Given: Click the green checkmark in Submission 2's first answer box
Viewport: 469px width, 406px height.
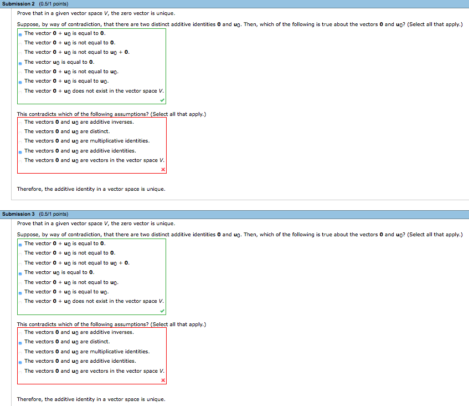Looking at the screenshot, I should [162, 100].
